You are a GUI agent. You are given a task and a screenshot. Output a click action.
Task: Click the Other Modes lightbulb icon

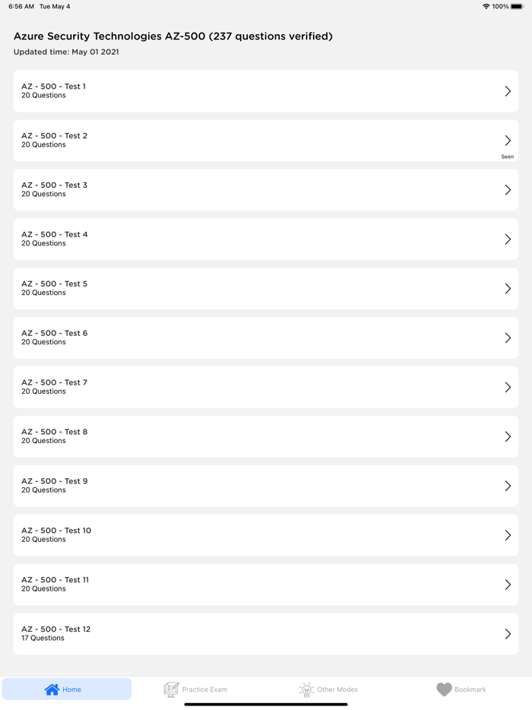(x=306, y=689)
